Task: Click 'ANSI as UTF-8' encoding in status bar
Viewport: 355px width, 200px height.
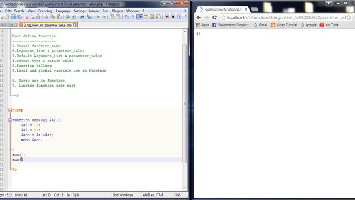Action: tap(153, 195)
